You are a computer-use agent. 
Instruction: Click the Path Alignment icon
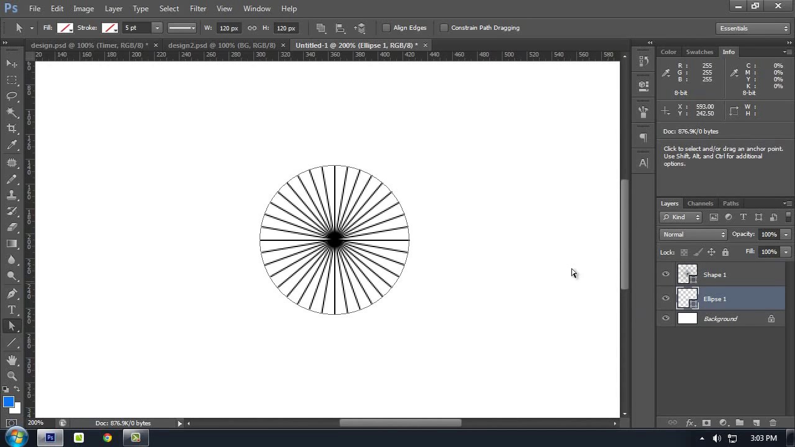click(x=340, y=28)
